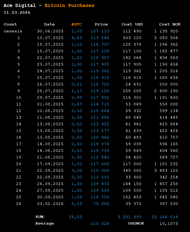Select the date 22.07.2025
The width and height of the screenshot is (190, 232).
pos(50,58)
